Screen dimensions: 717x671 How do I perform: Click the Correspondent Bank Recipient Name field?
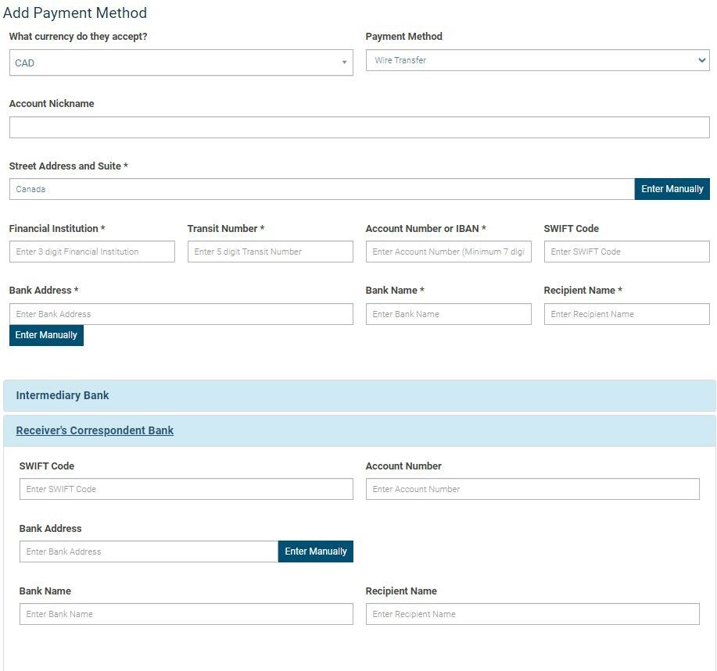pos(532,613)
